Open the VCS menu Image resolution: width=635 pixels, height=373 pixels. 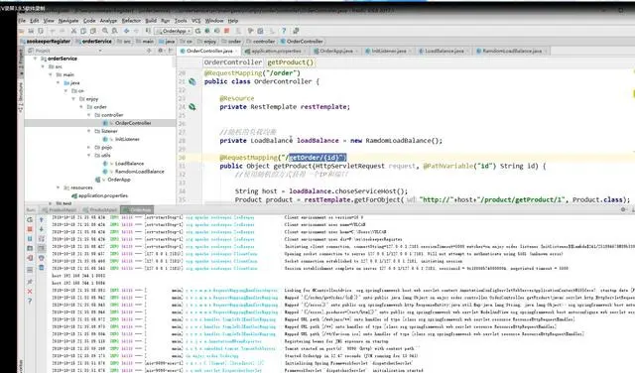(x=196, y=20)
